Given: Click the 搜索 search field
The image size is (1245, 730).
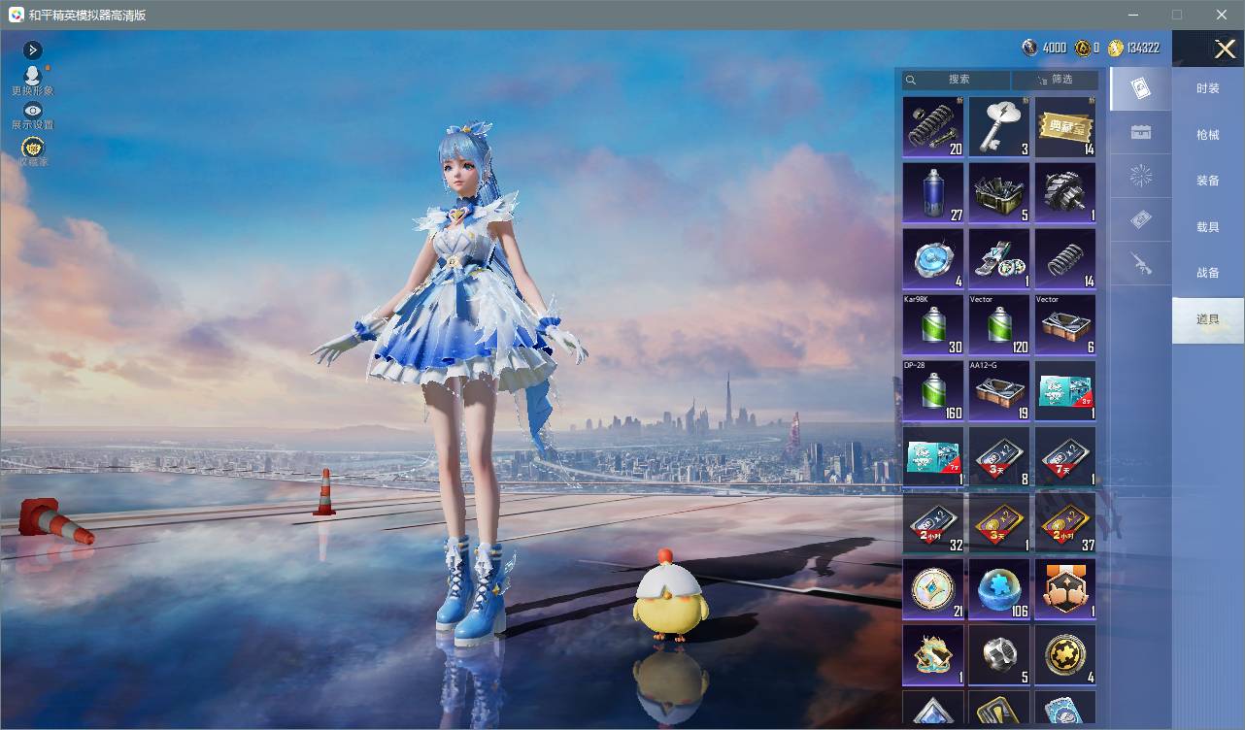Looking at the screenshot, I should [x=956, y=80].
